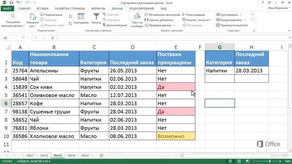
Task: Select column D header
Action: (x=133, y=47)
